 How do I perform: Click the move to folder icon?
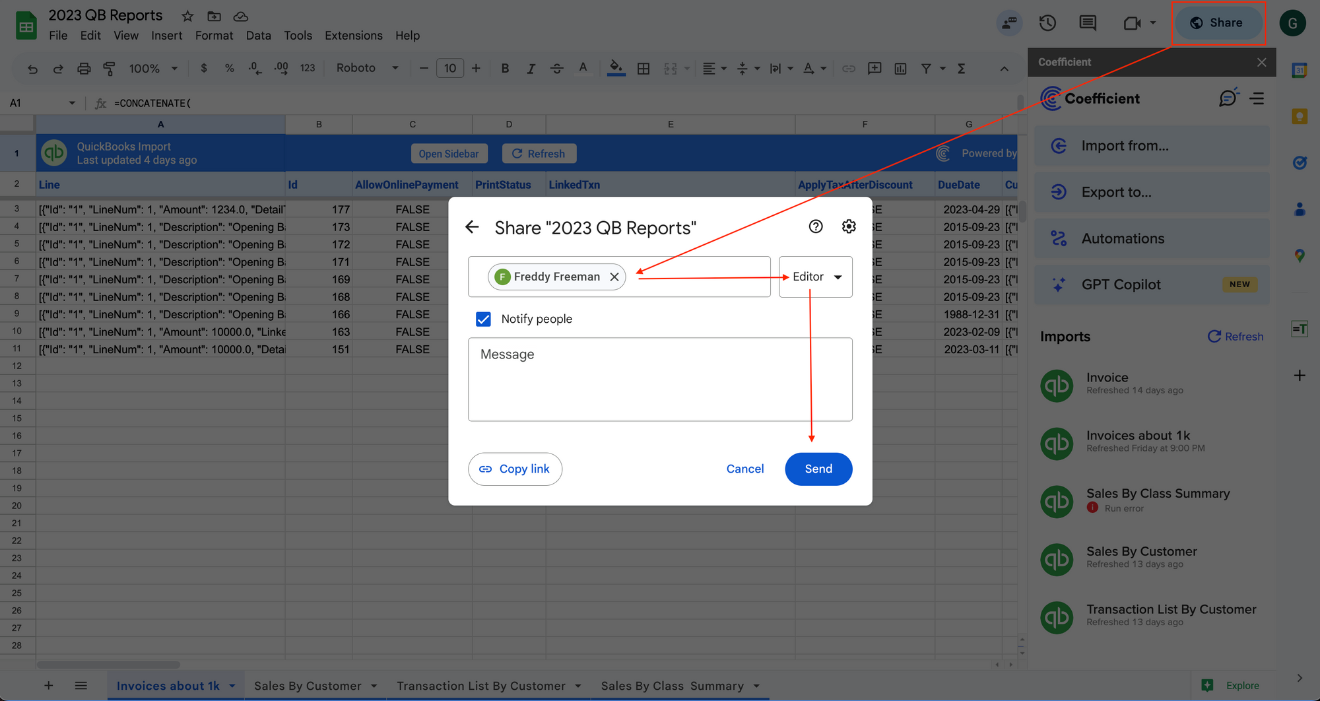[214, 16]
